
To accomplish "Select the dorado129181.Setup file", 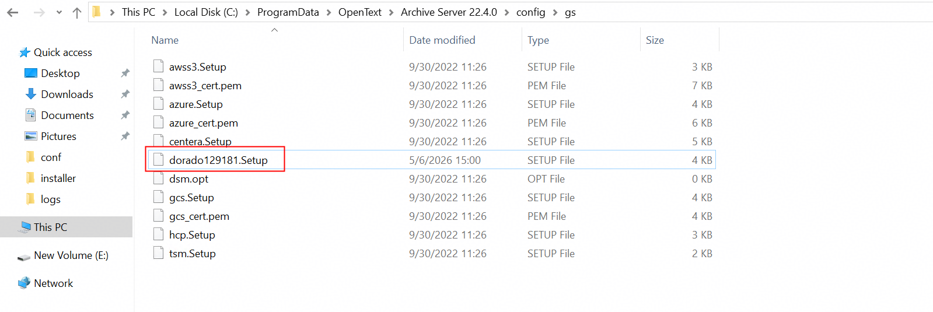I will 218,160.
